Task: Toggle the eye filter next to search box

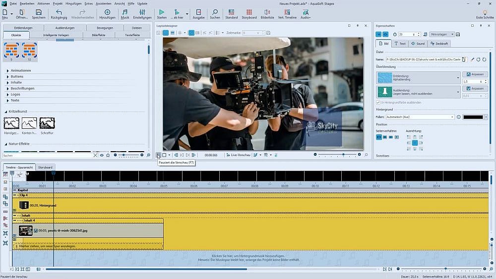Action: 102,155
